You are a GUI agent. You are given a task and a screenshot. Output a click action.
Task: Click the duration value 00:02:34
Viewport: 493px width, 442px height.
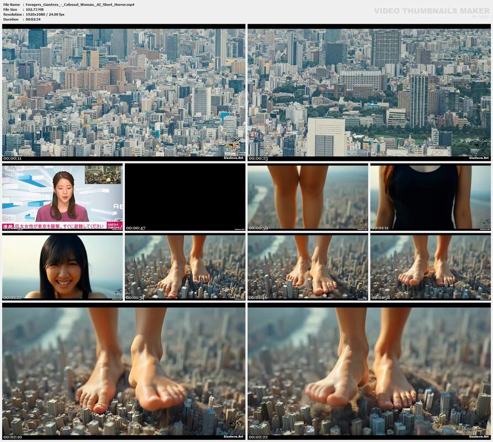[x=33, y=19]
